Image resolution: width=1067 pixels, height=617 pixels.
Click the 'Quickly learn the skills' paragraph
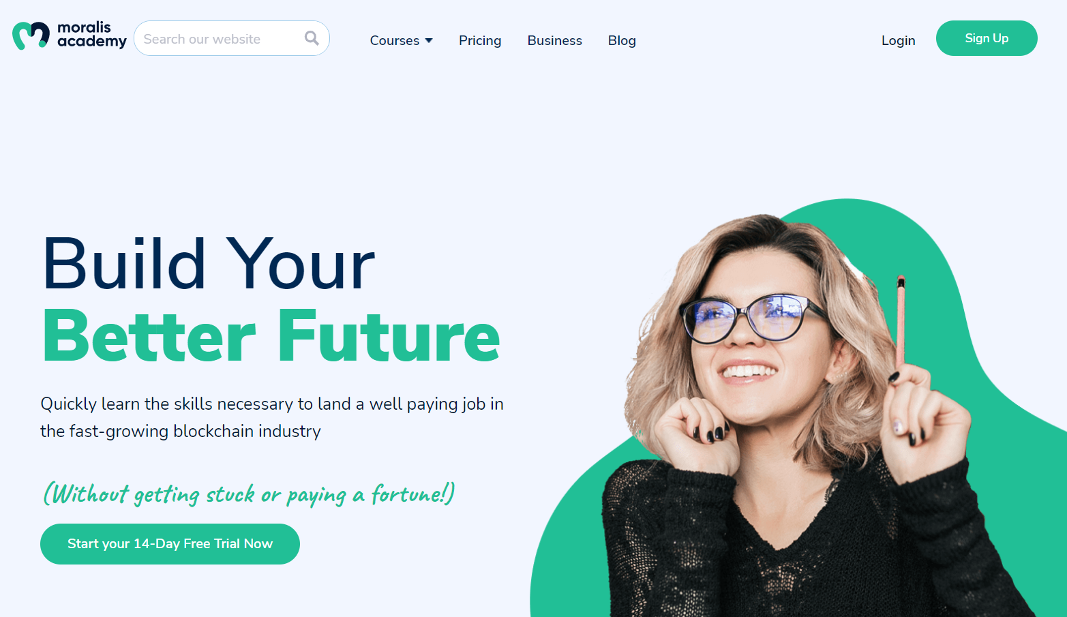coord(272,417)
